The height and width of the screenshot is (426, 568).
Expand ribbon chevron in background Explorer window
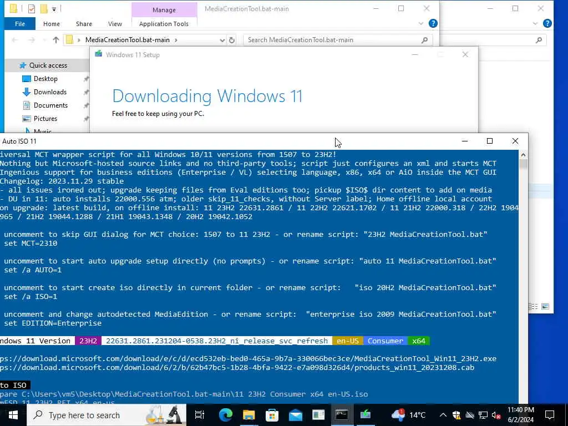[x=535, y=23]
